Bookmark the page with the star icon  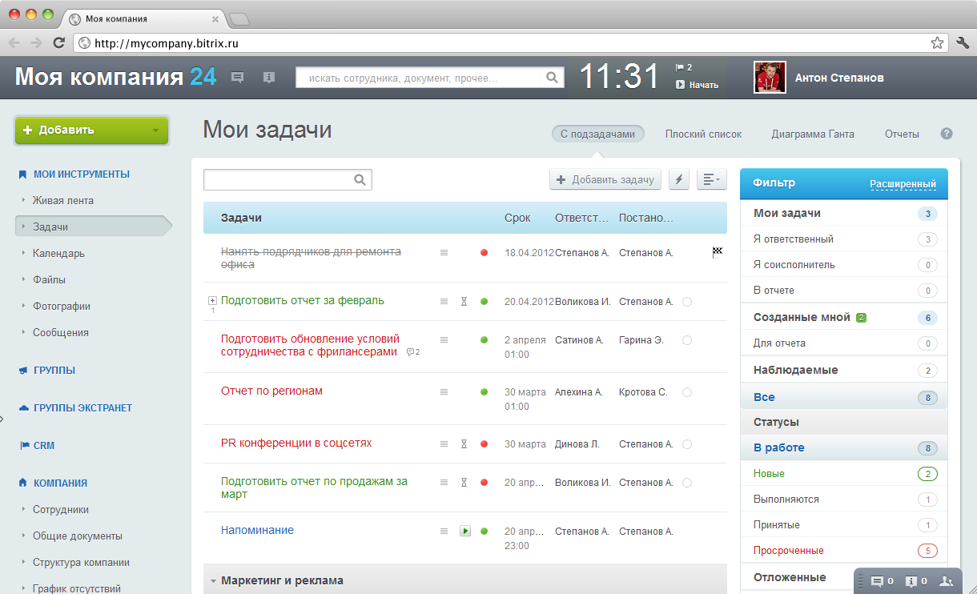(x=937, y=42)
